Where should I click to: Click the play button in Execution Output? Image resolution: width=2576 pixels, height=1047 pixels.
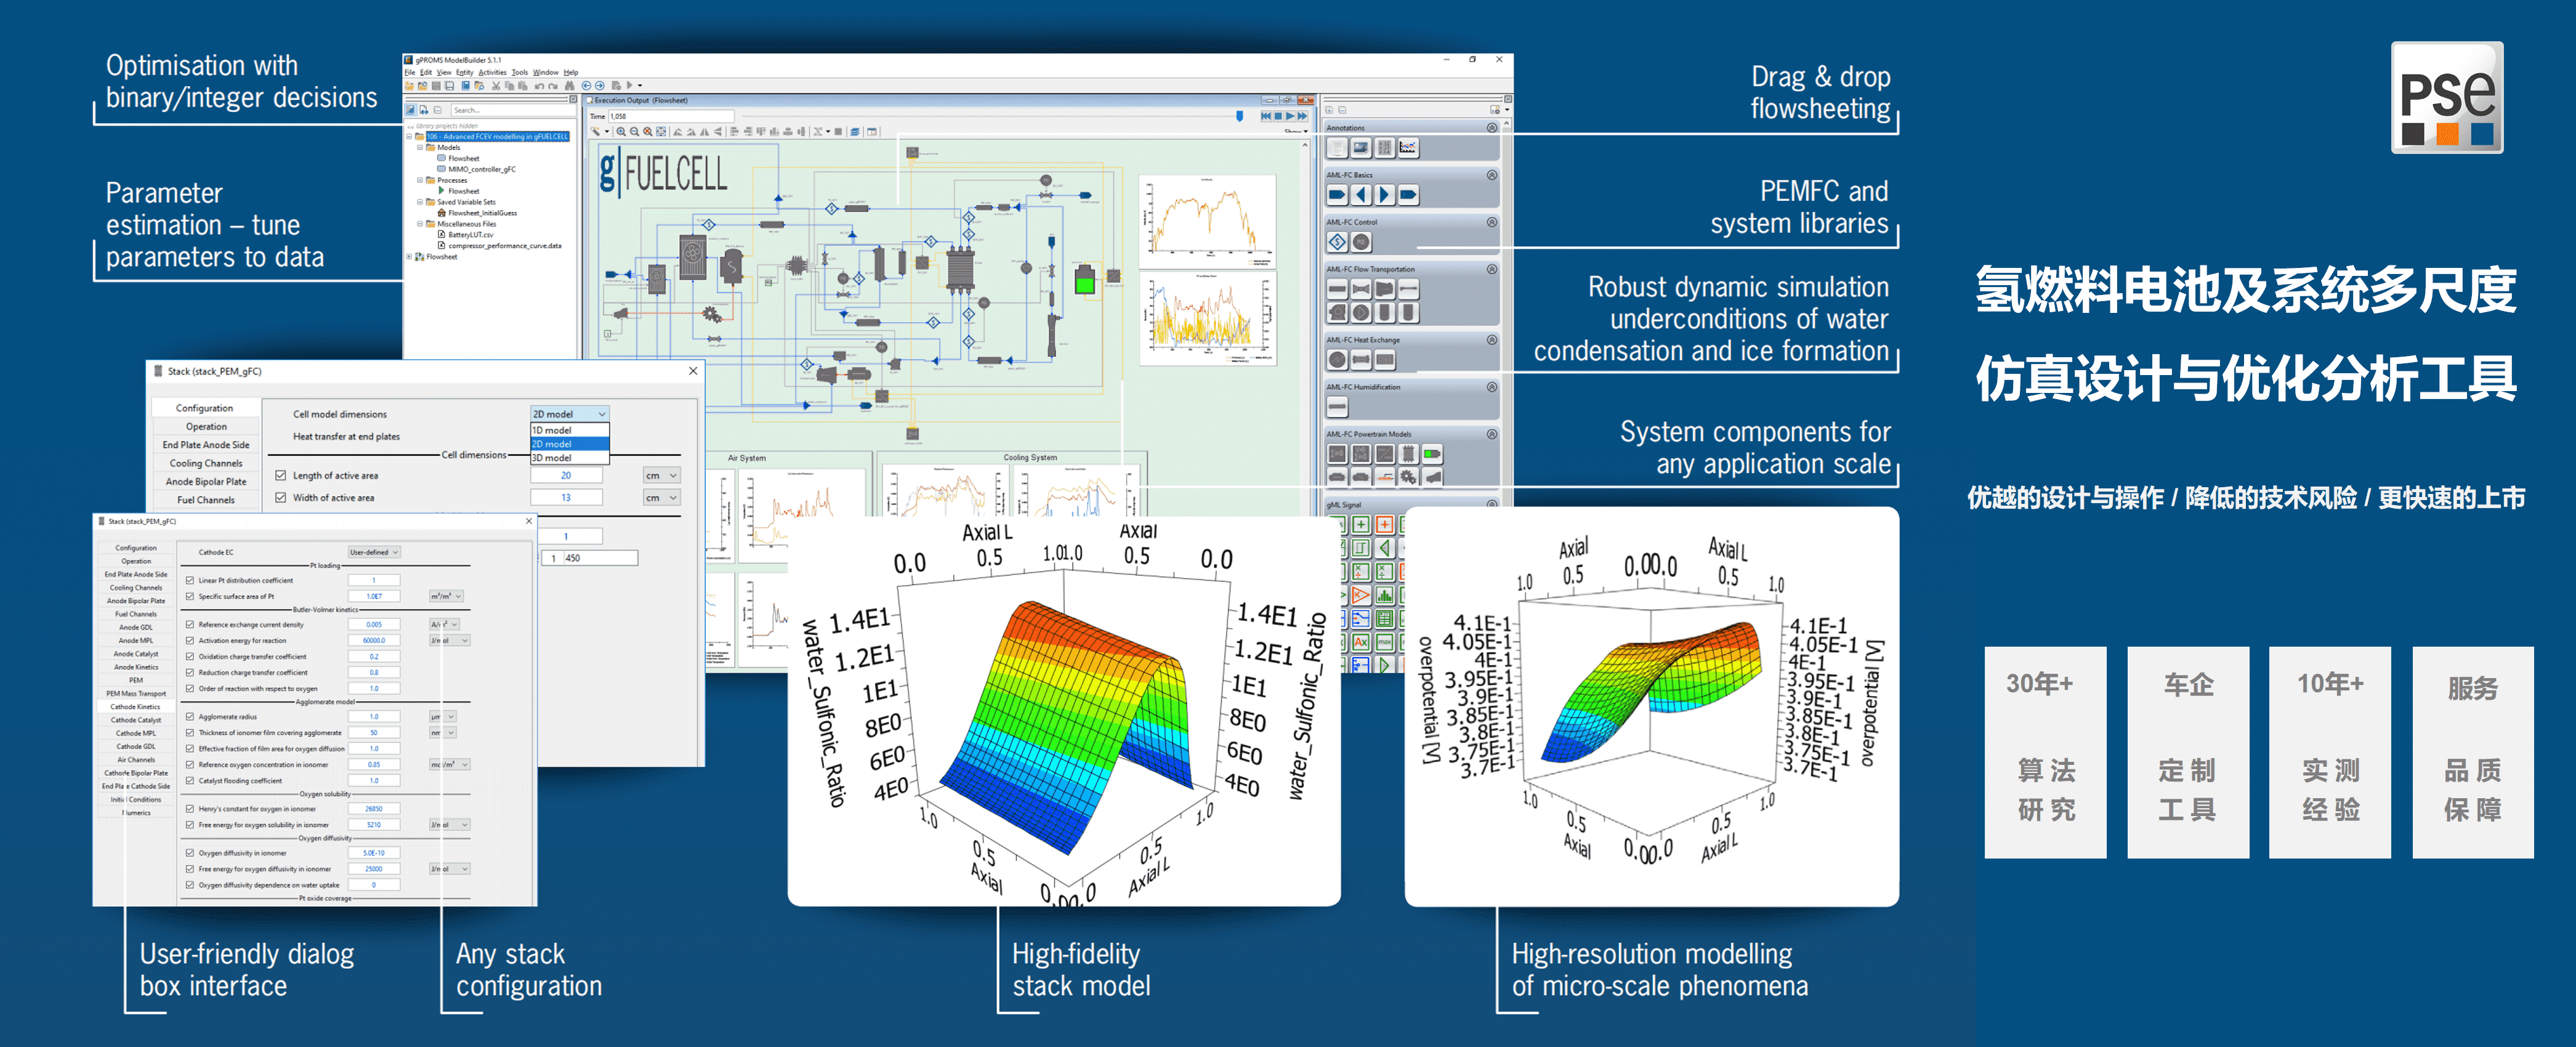(x=1290, y=116)
